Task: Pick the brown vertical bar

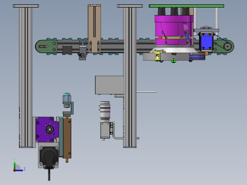Action: 67,138
